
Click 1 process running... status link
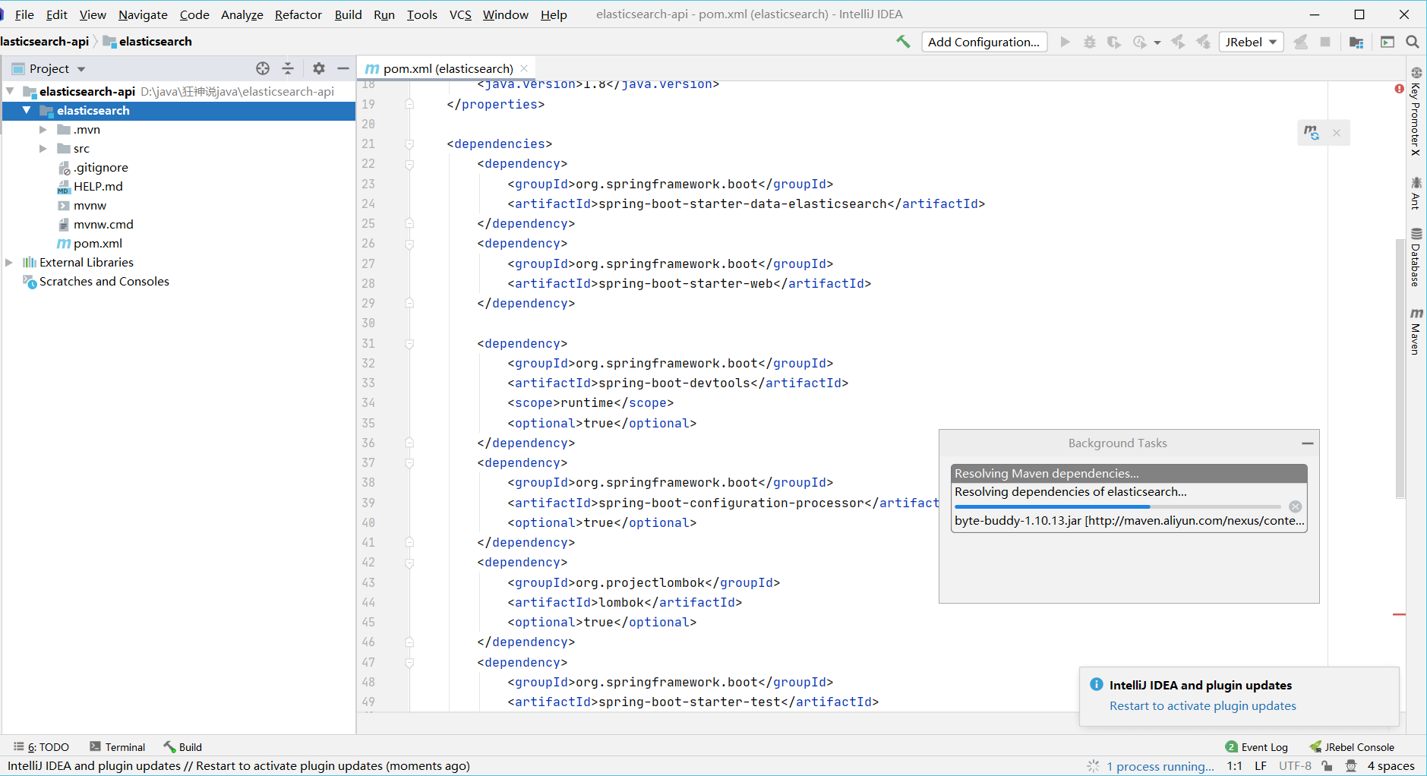click(1160, 766)
